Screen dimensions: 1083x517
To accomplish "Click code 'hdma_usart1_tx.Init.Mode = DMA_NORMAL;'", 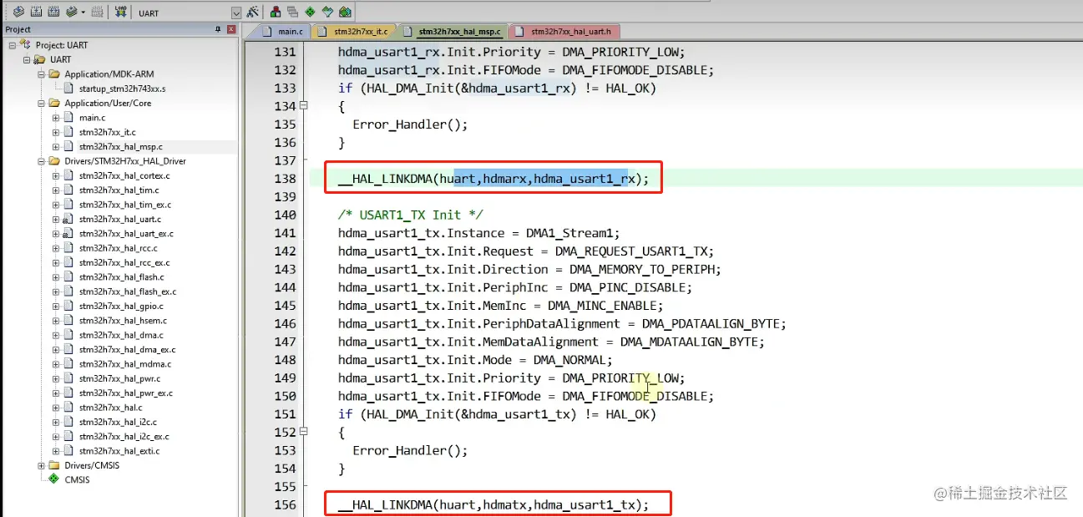I will (x=475, y=360).
